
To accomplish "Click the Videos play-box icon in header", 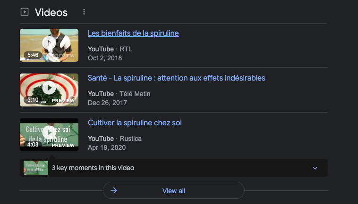I will 25,12.
